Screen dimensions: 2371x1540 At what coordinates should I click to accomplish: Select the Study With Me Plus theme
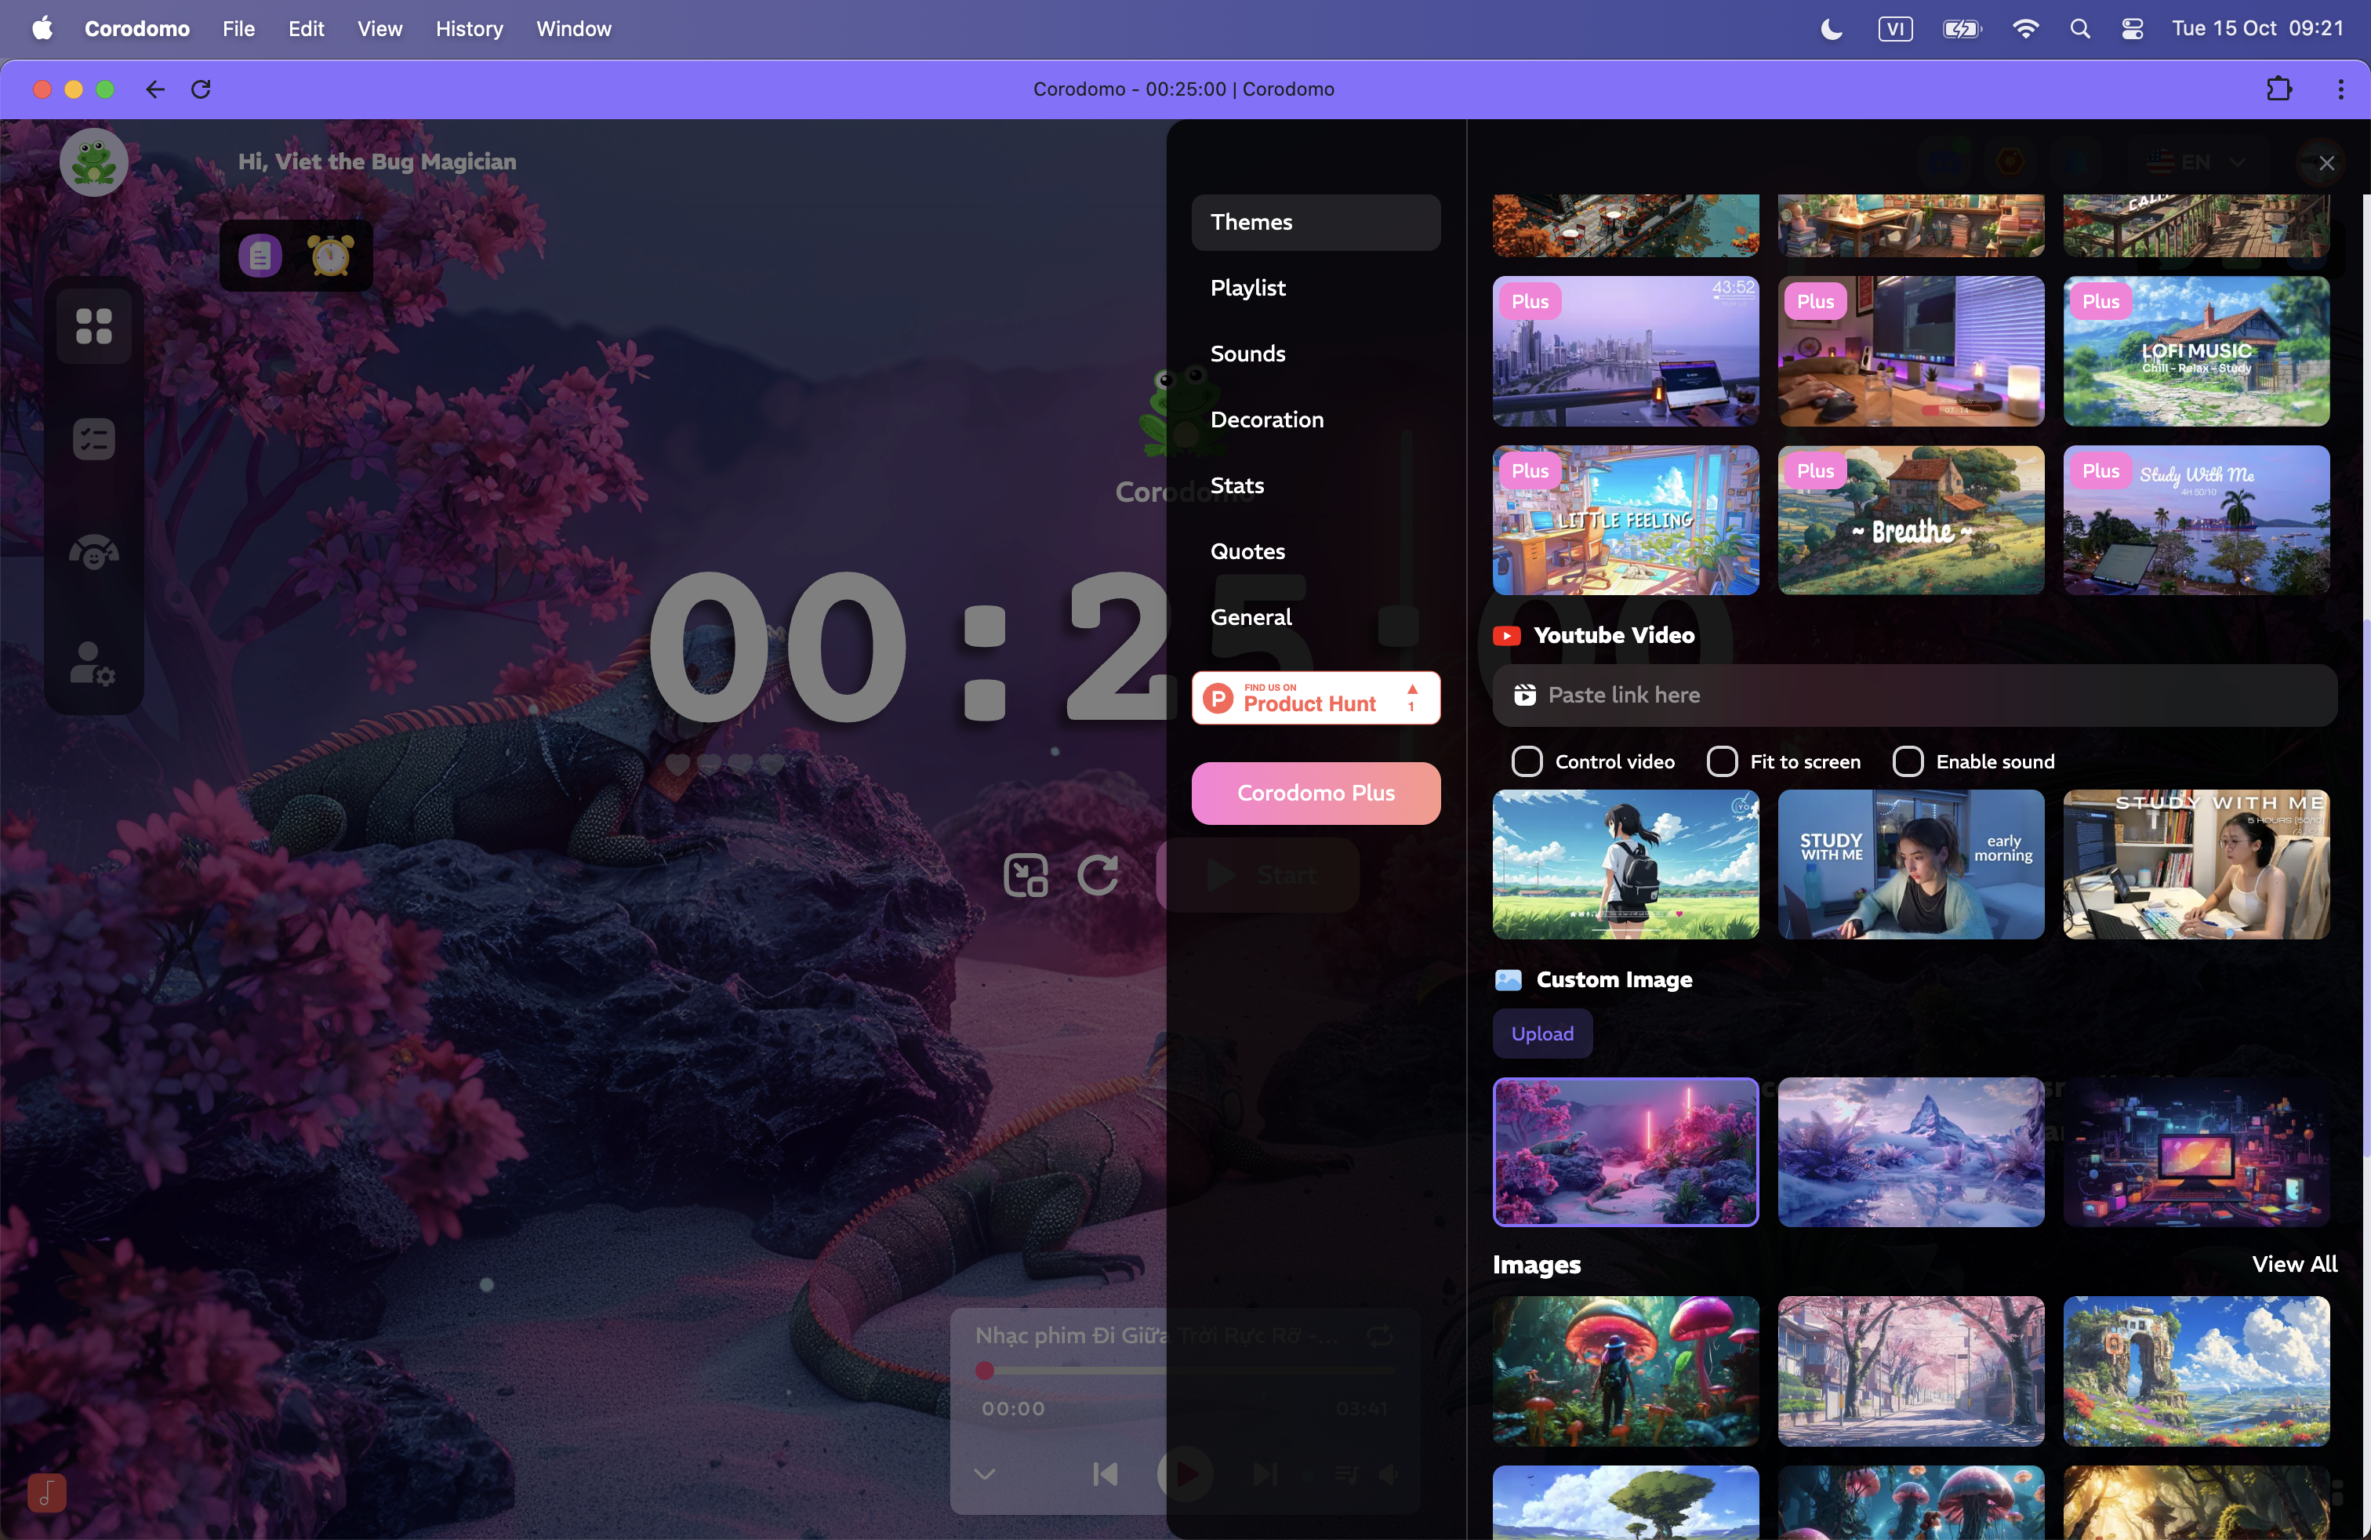[x=2197, y=520]
